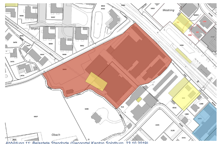222x147 pixels.
Task: Select parcel number 1023
Action: tap(153, 8)
